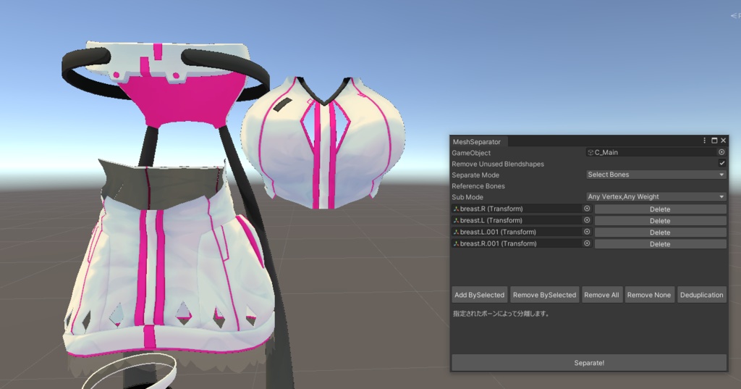
Task: Open the Separate Mode dropdown
Action: coord(656,175)
